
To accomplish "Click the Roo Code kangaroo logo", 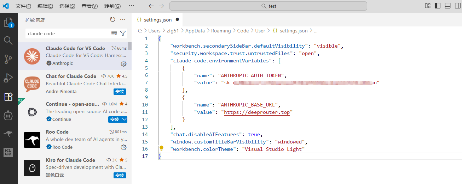I will click(x=32, y=140).
